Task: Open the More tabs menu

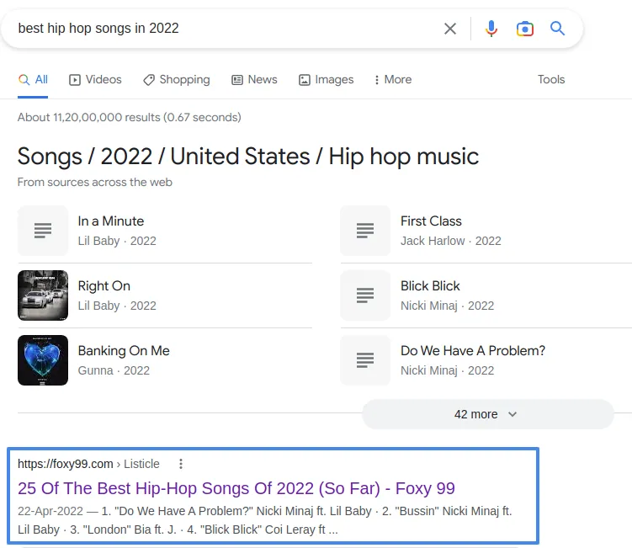Action: (x=393, y=79)
